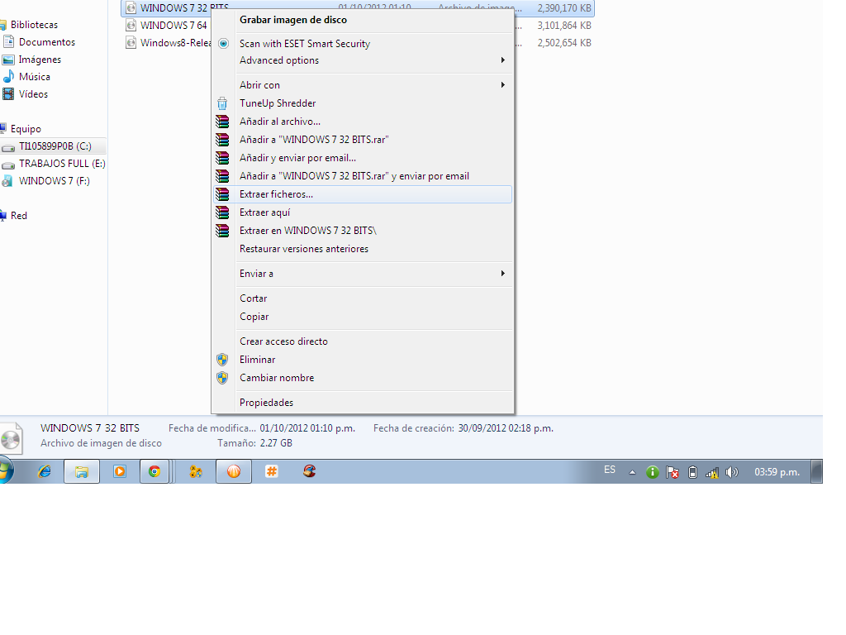Click the Start orb button
Image resolution: width=846 pixels, height=635 pixels.
point(6,470)
